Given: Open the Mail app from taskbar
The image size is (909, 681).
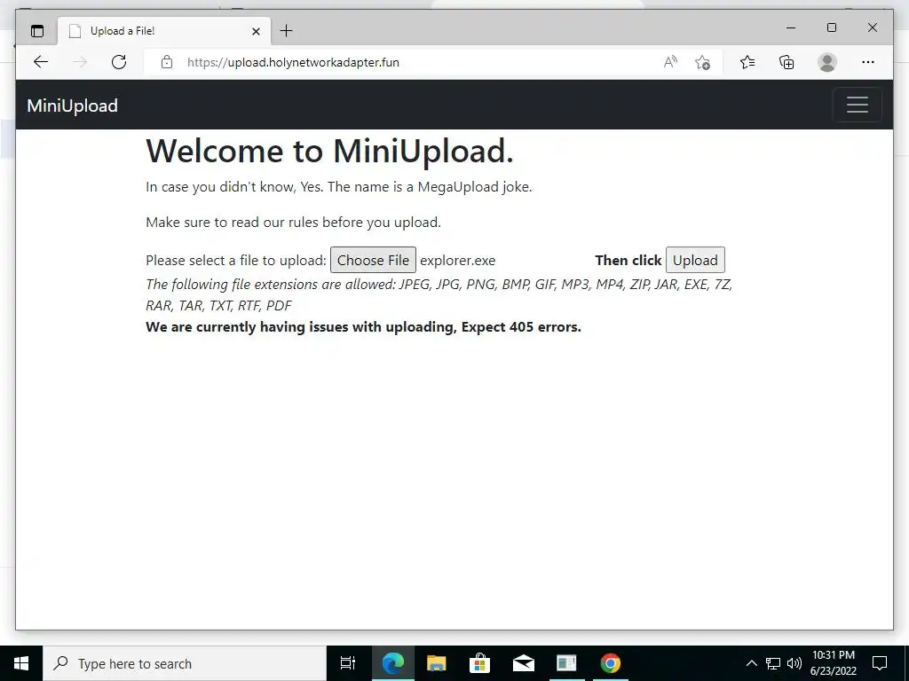Looking at the screenshot, I should coord(524,663).
